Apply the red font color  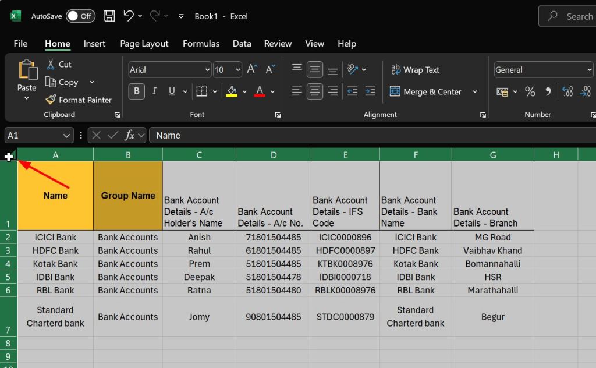coord(260,91)
